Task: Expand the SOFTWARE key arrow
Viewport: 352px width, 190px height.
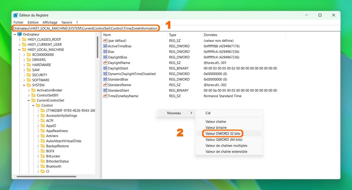Action: (x=24, y=80)
